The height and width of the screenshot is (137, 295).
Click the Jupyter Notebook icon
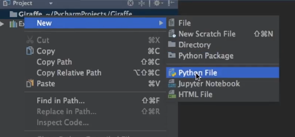click(x=172, y=83)
